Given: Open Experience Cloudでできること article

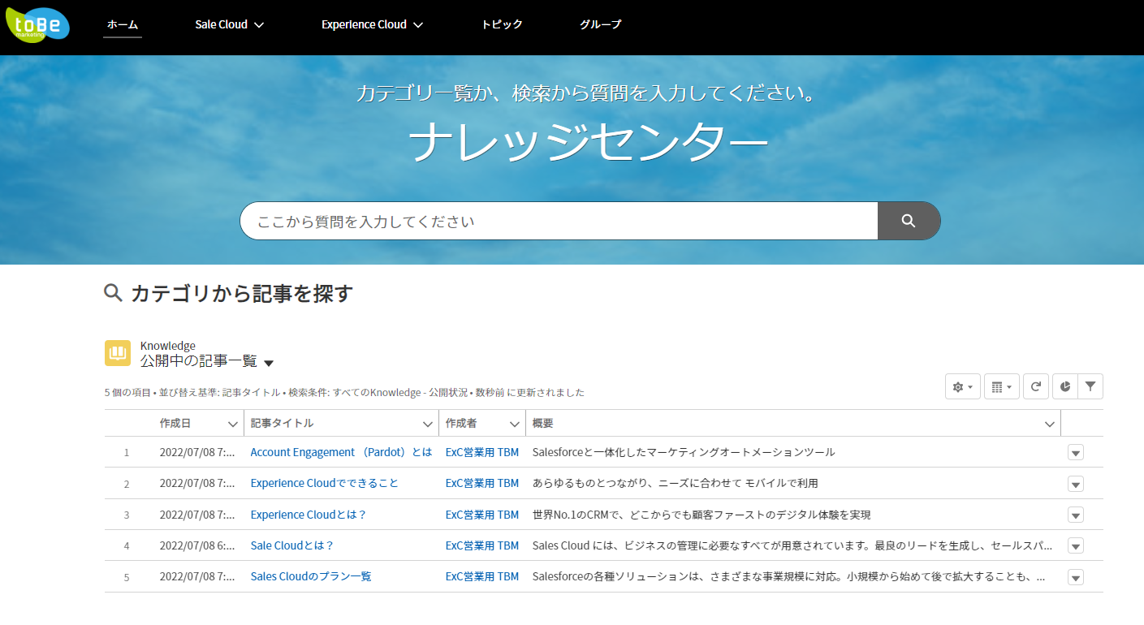Looking at the screenshot, I should (325, 483).
